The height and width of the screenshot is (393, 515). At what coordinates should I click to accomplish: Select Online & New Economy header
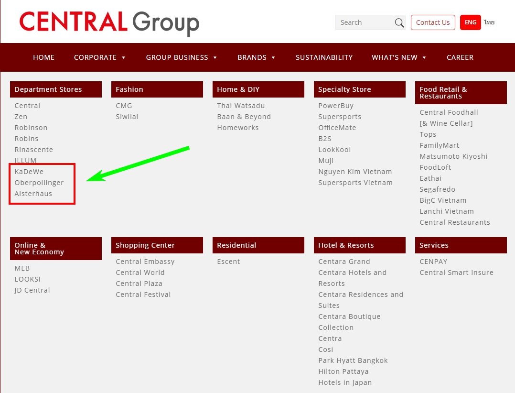tap(56, 249)
